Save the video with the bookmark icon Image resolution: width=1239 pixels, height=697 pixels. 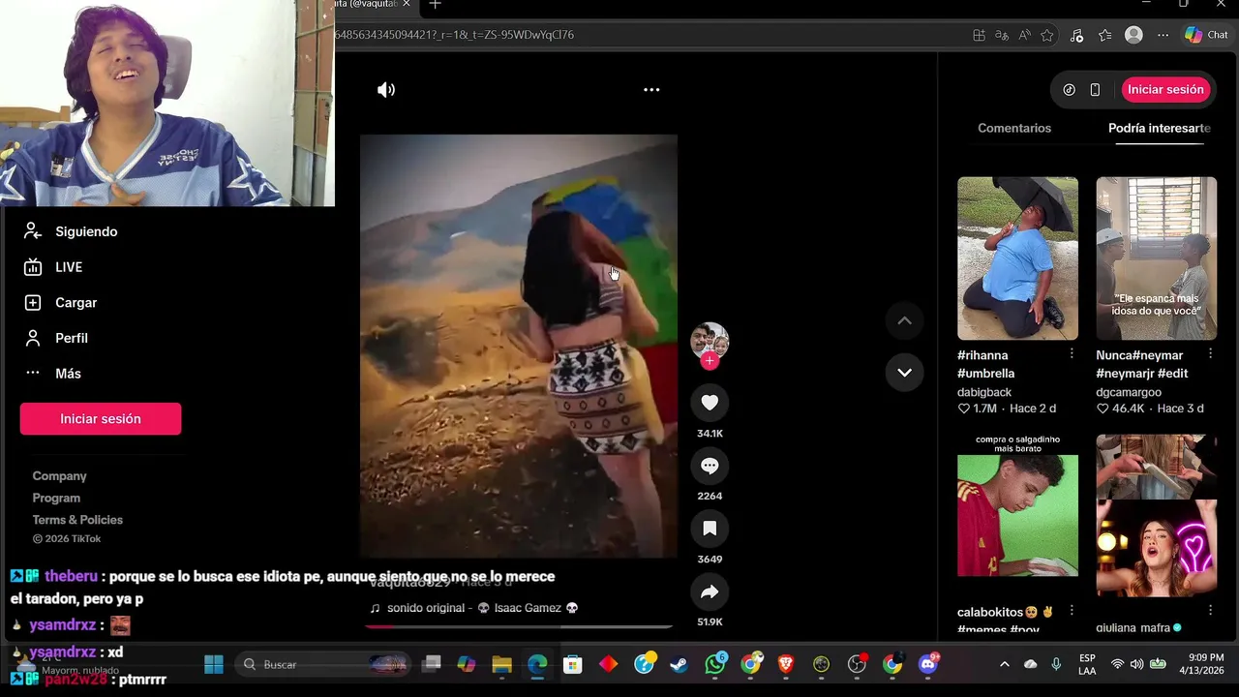coord(710,529)
